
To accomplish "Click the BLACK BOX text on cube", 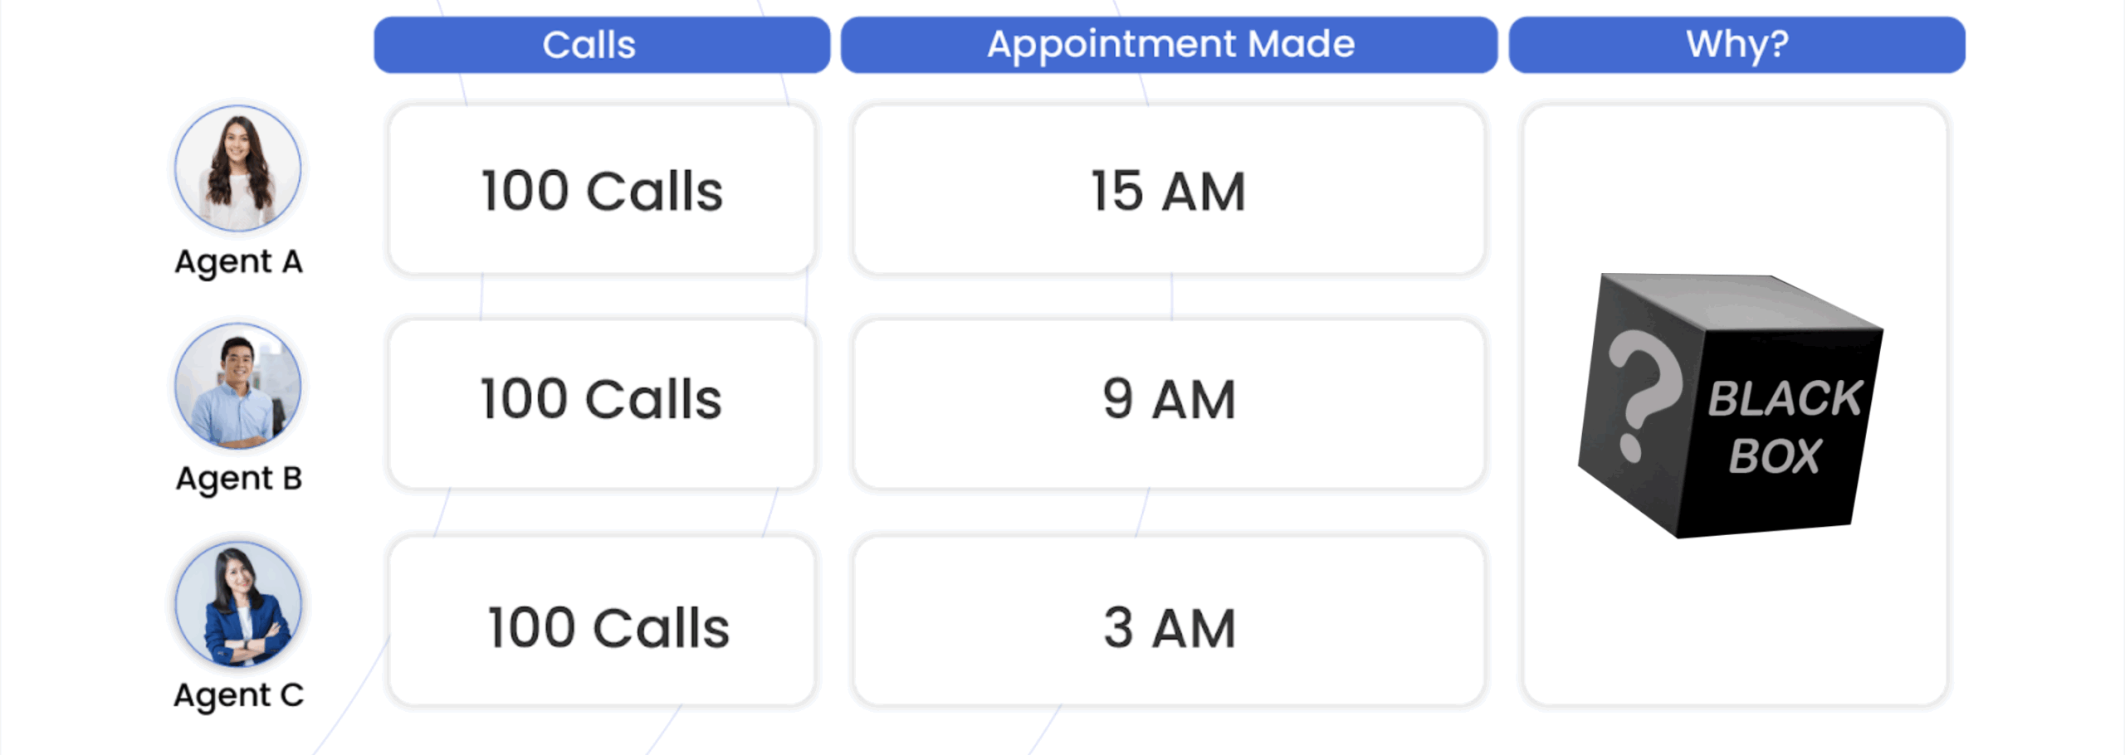I will [x=1785, y=426].
